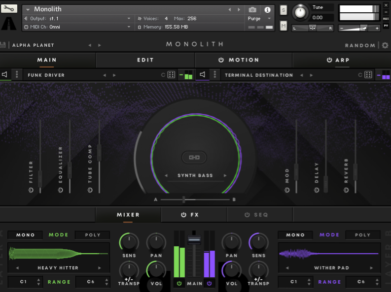Open layer A options three-dot menu
Image resolution: width=391 pixels, height=292 pixels.
point(17,74)
